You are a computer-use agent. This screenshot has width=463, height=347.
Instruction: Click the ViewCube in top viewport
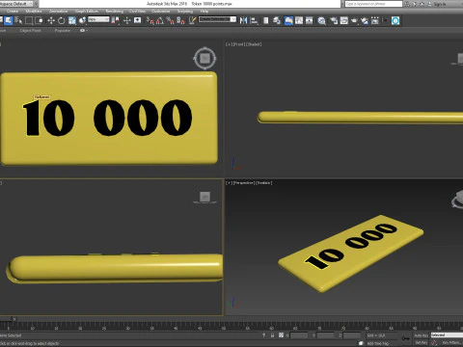click(204, 59)
